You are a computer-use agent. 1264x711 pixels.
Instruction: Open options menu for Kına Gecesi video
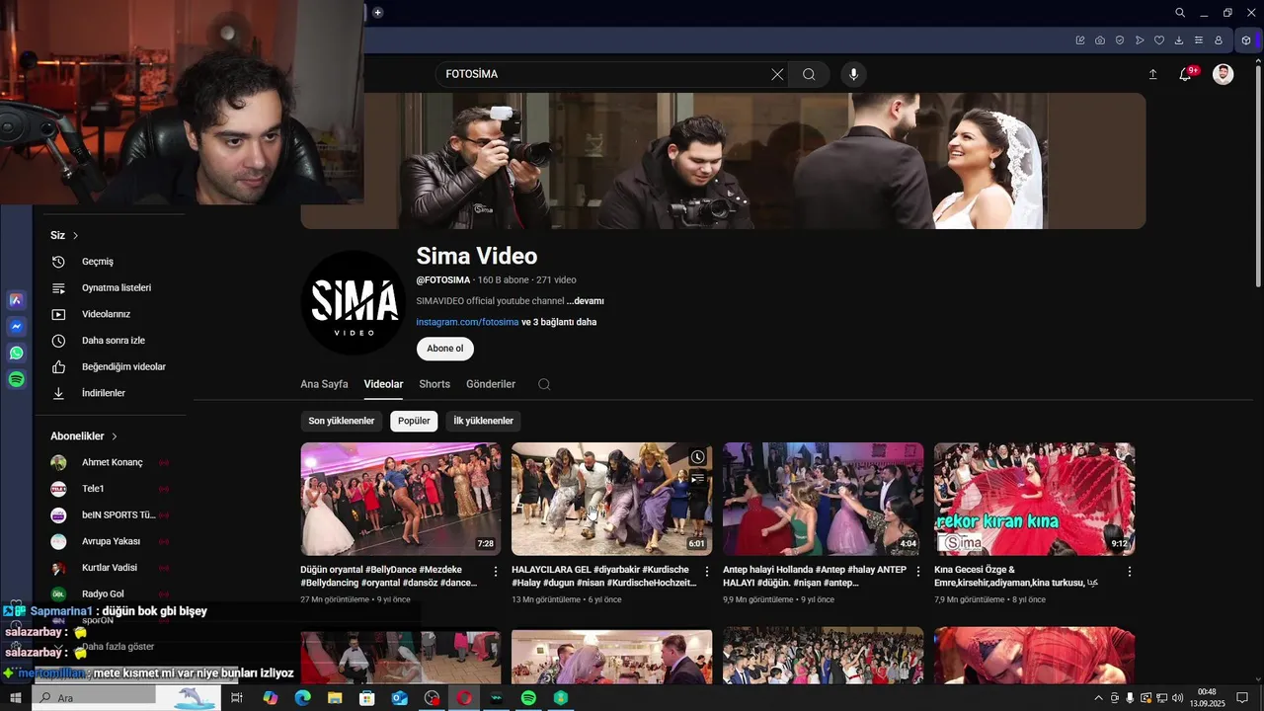[x=1130, y=571]
